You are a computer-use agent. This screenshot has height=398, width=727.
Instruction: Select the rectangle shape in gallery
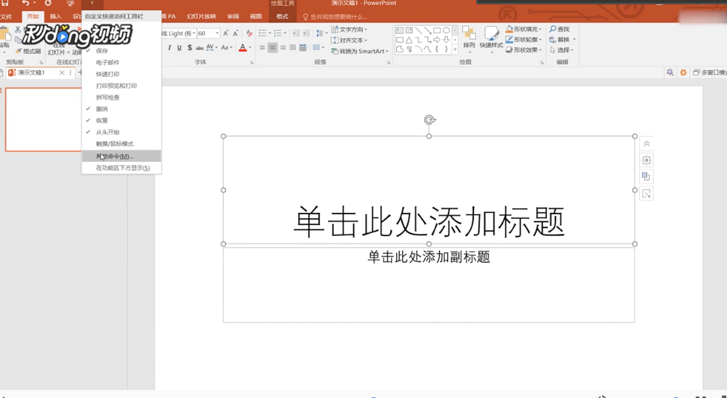pyautogui.click(x=437, y=31)
